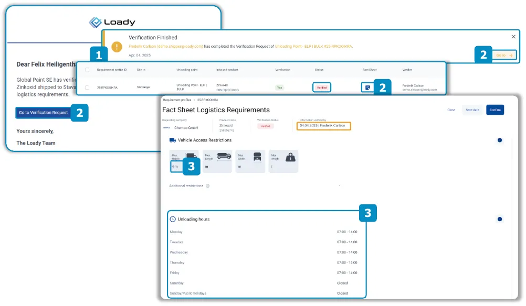This screenshot has width=526, height=306.
Task: Click the Max. Weight icon
Action: (290, 157)
